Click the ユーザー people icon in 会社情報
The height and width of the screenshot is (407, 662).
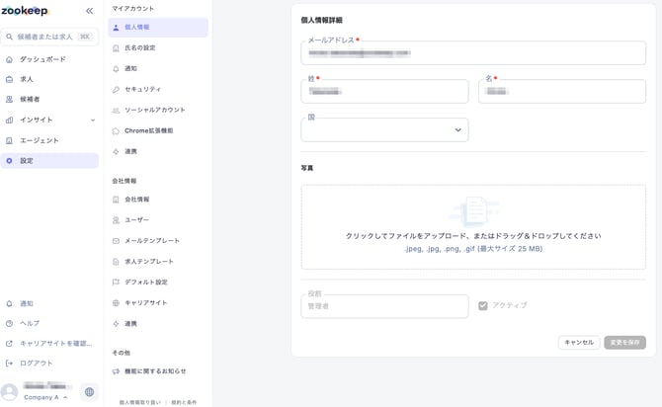117,220
